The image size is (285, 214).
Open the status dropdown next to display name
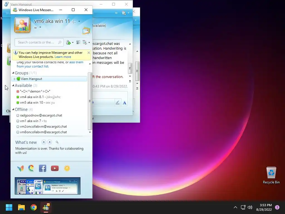(79, 21)
